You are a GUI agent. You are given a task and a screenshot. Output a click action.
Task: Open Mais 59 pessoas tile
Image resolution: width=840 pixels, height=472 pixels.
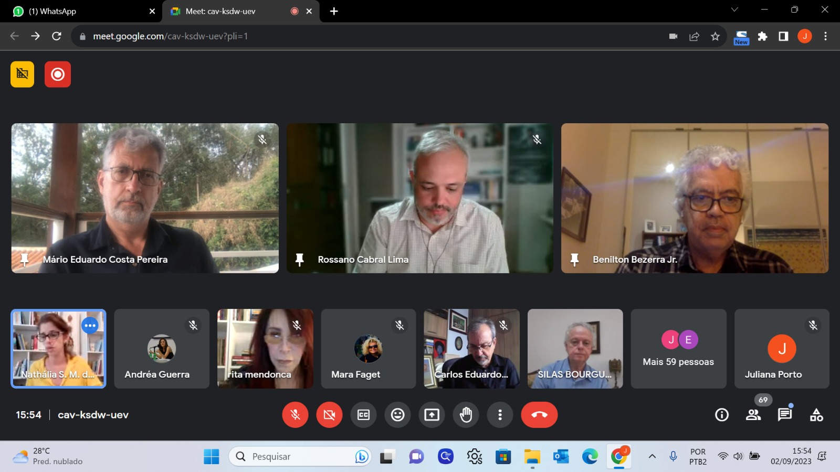click(678, 349)
